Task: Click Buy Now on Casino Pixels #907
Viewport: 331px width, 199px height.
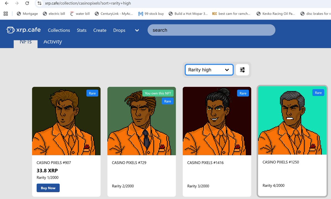Action: coord(48,188)
